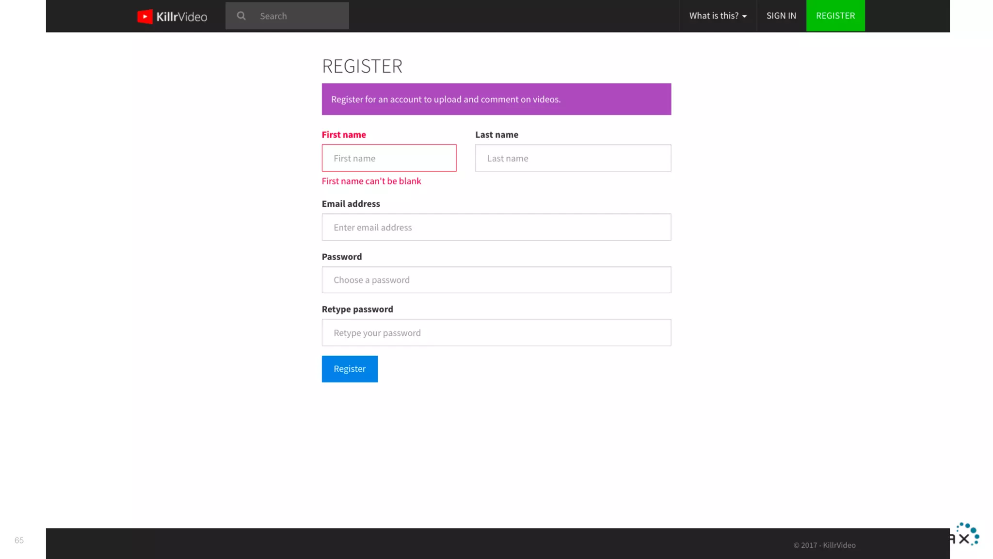Click the '© 2017 - KillrVideo' footer text
This screenshot has width=993, height=559.
[824, 545]
